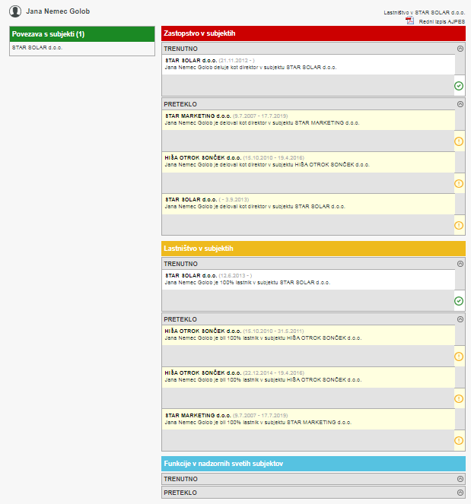
Task: Click warning icon for past STAR SOLAR representation
Action: point(459,225)
